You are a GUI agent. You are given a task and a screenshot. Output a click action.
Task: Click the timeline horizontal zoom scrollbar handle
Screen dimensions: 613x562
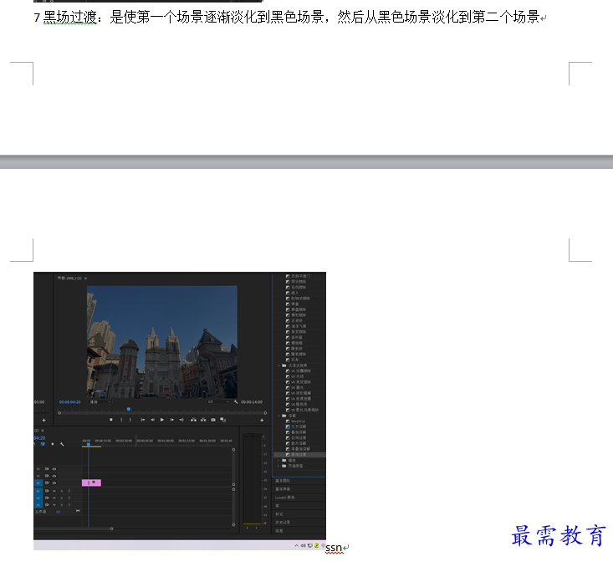pyautogui.click(x=111, y=529)
